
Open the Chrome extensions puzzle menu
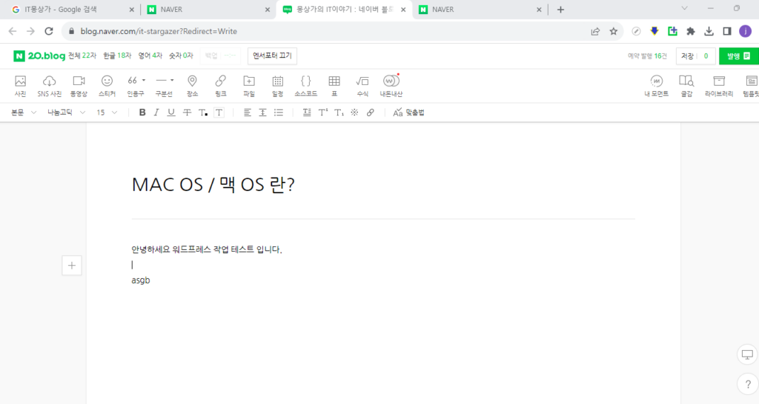point(691,31)
